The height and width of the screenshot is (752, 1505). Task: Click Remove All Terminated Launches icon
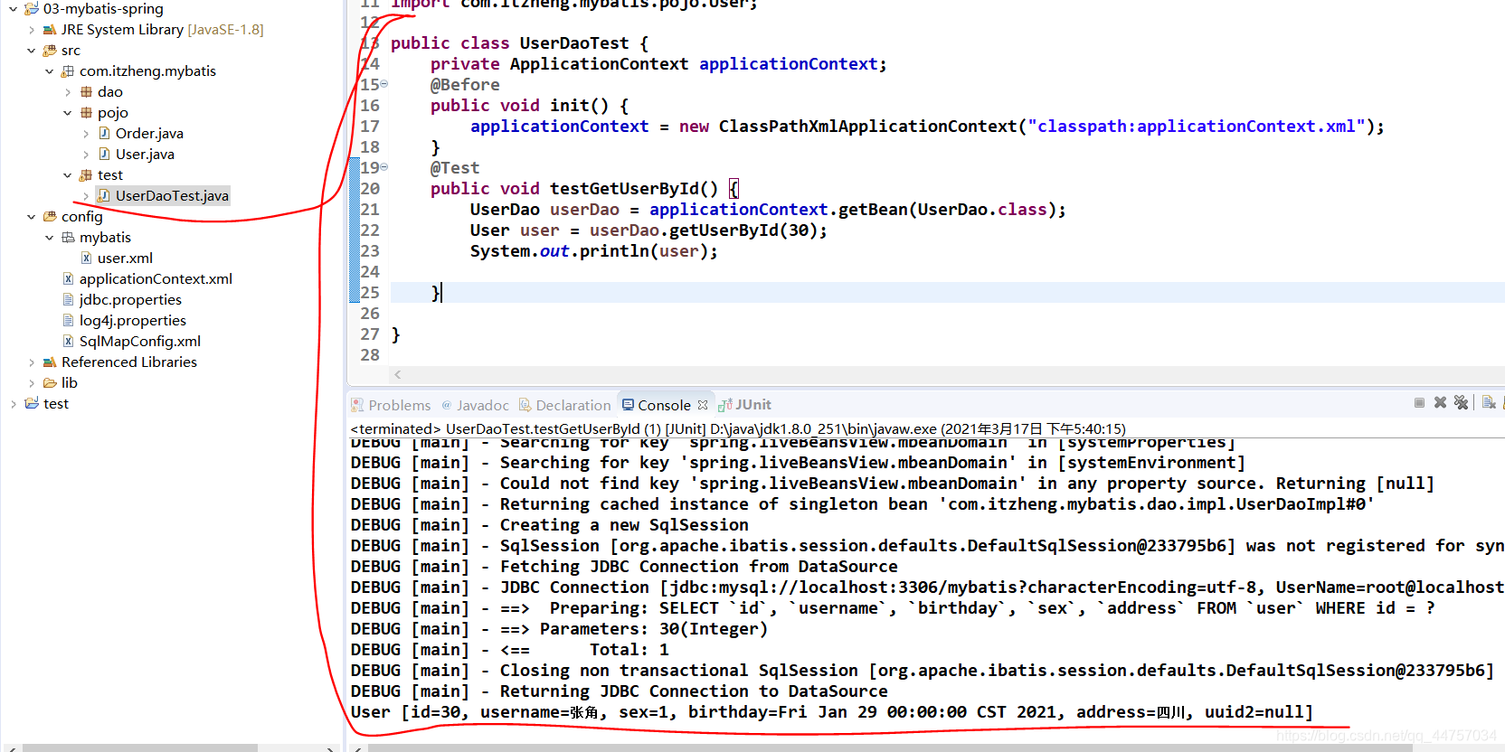(1461, 403)
